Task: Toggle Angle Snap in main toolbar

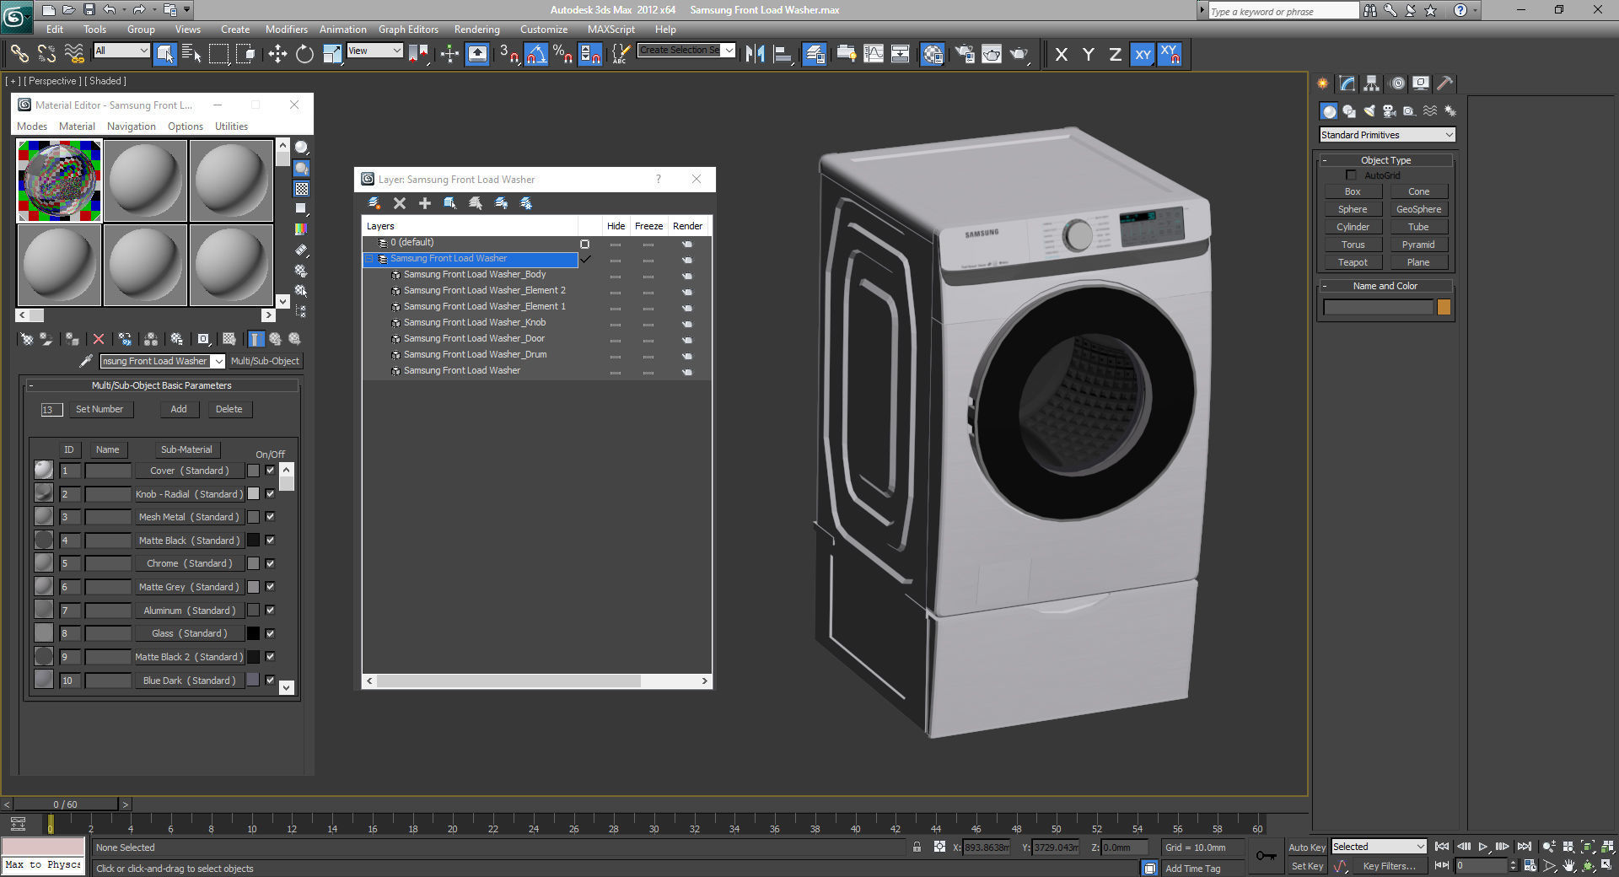Action: [x=535, y=55]
